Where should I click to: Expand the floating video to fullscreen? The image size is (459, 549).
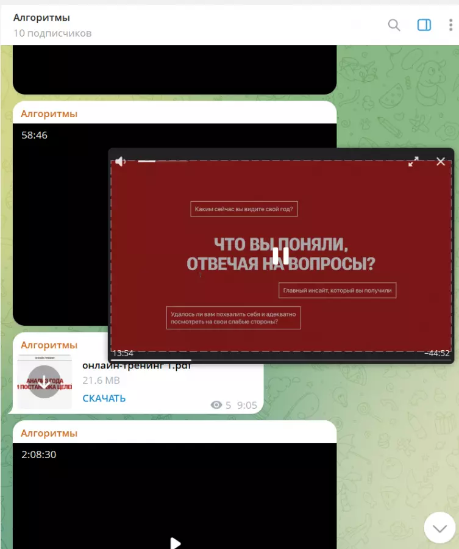click(413, 162)
